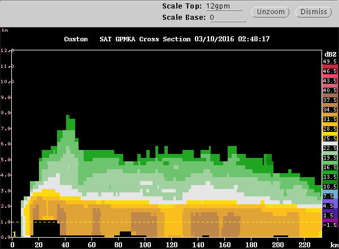
Task: Click the tallest green echo peak
Action: (69, 119)
